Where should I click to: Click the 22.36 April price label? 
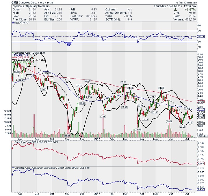[x=141, y=106]
